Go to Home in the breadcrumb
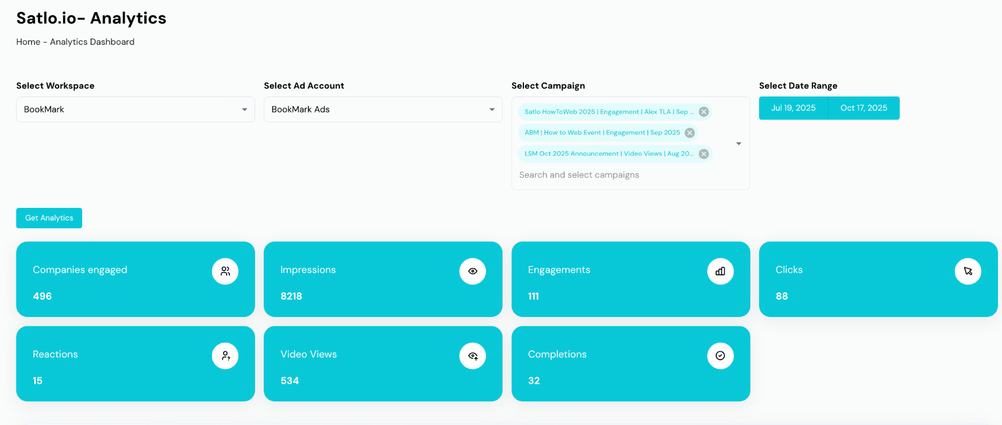Screen dimensions: 1002x425 point(28,42)
